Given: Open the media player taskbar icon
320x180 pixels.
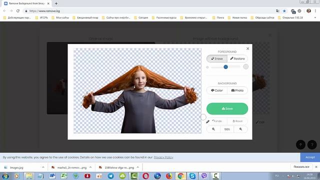Looking at the screenshot, I should point(16,176).
